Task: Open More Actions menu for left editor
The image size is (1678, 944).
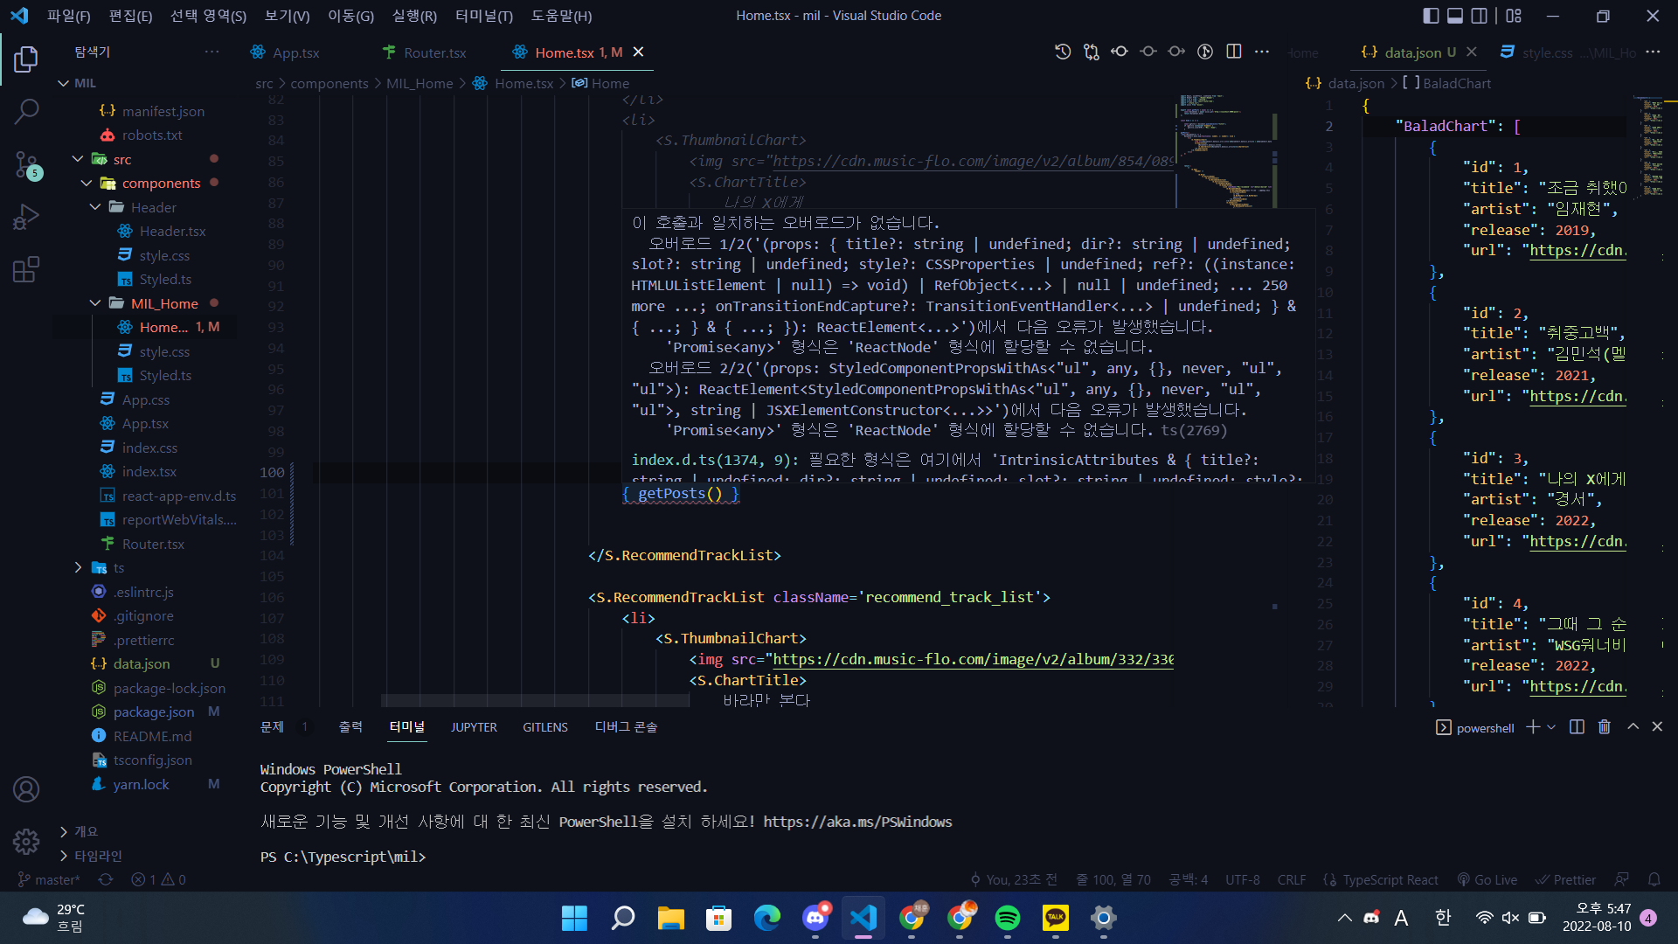Action: [1262, 52]
